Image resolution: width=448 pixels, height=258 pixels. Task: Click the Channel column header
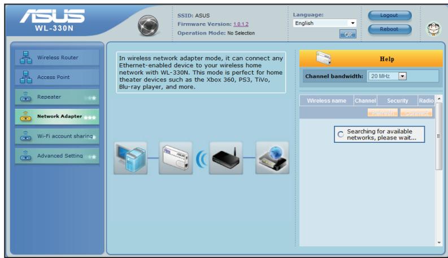366,100
